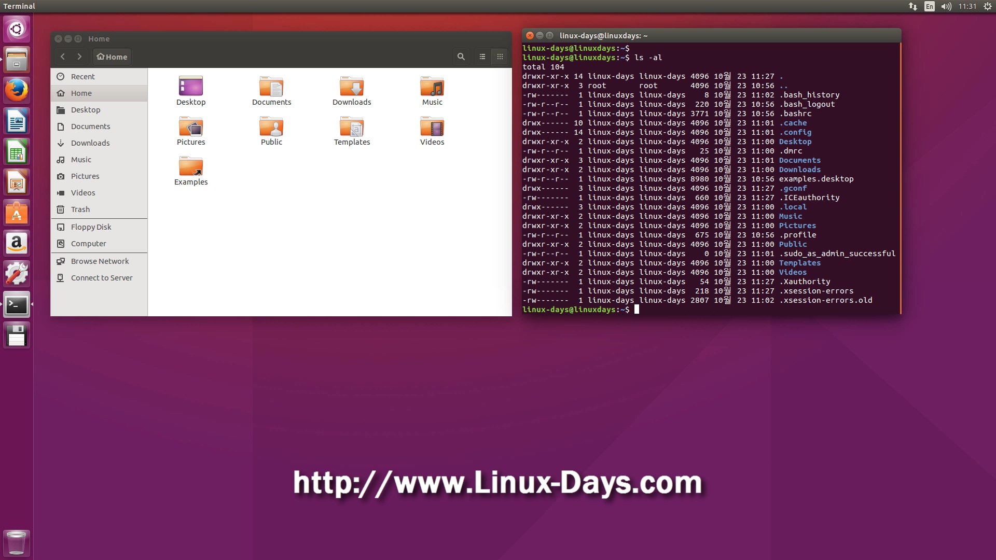Open the Amazon launcher icon
The height and width of the screenshot is (560, 996).
(x=17, y=243)
